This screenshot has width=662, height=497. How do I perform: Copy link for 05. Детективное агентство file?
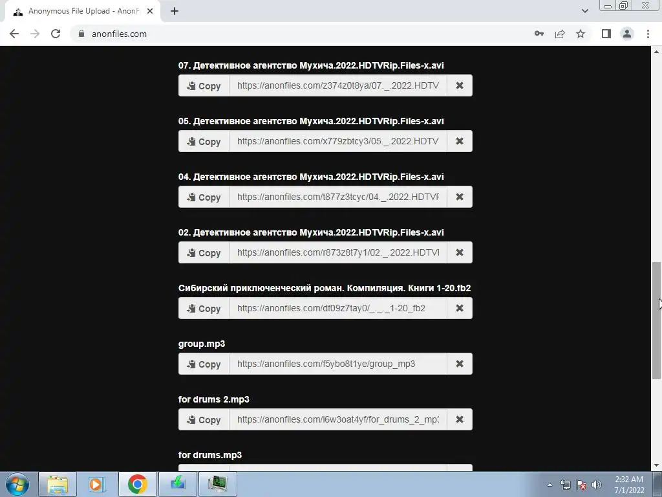point(204,142)
